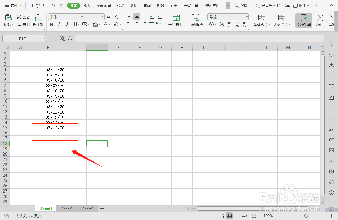Viewport: 338px width, 220px height.
Task: Click the Merge and Center (合并居中) icon
Action: pos(176,18)
